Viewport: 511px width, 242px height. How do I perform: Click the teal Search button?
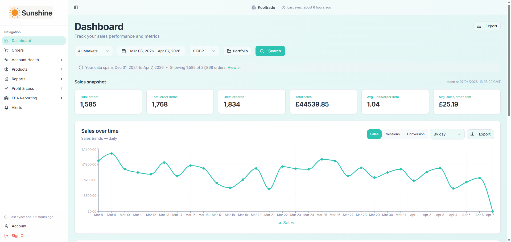[x=270, y=51]
